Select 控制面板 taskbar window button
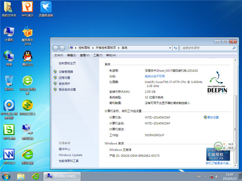 [62, 176]
